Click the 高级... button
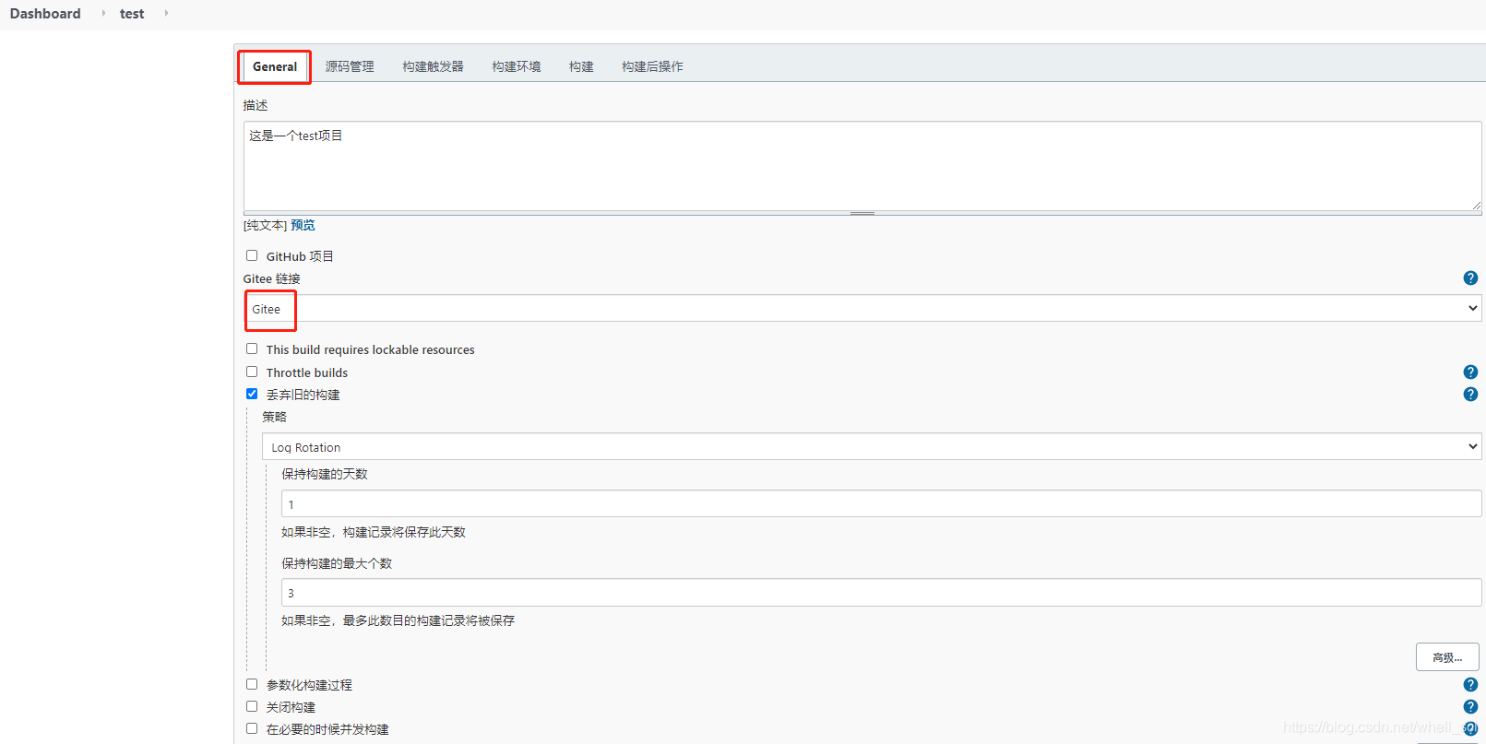This screenshot has width=1486, height=744. click(x=1447, y=657)
